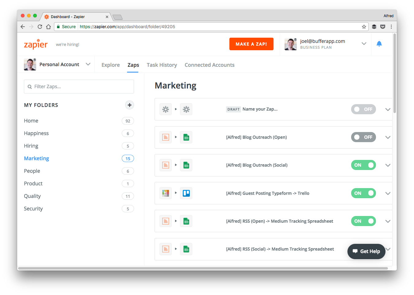The image size is (414, 295).
Task: Open the People folder
Action: (32, 171)
